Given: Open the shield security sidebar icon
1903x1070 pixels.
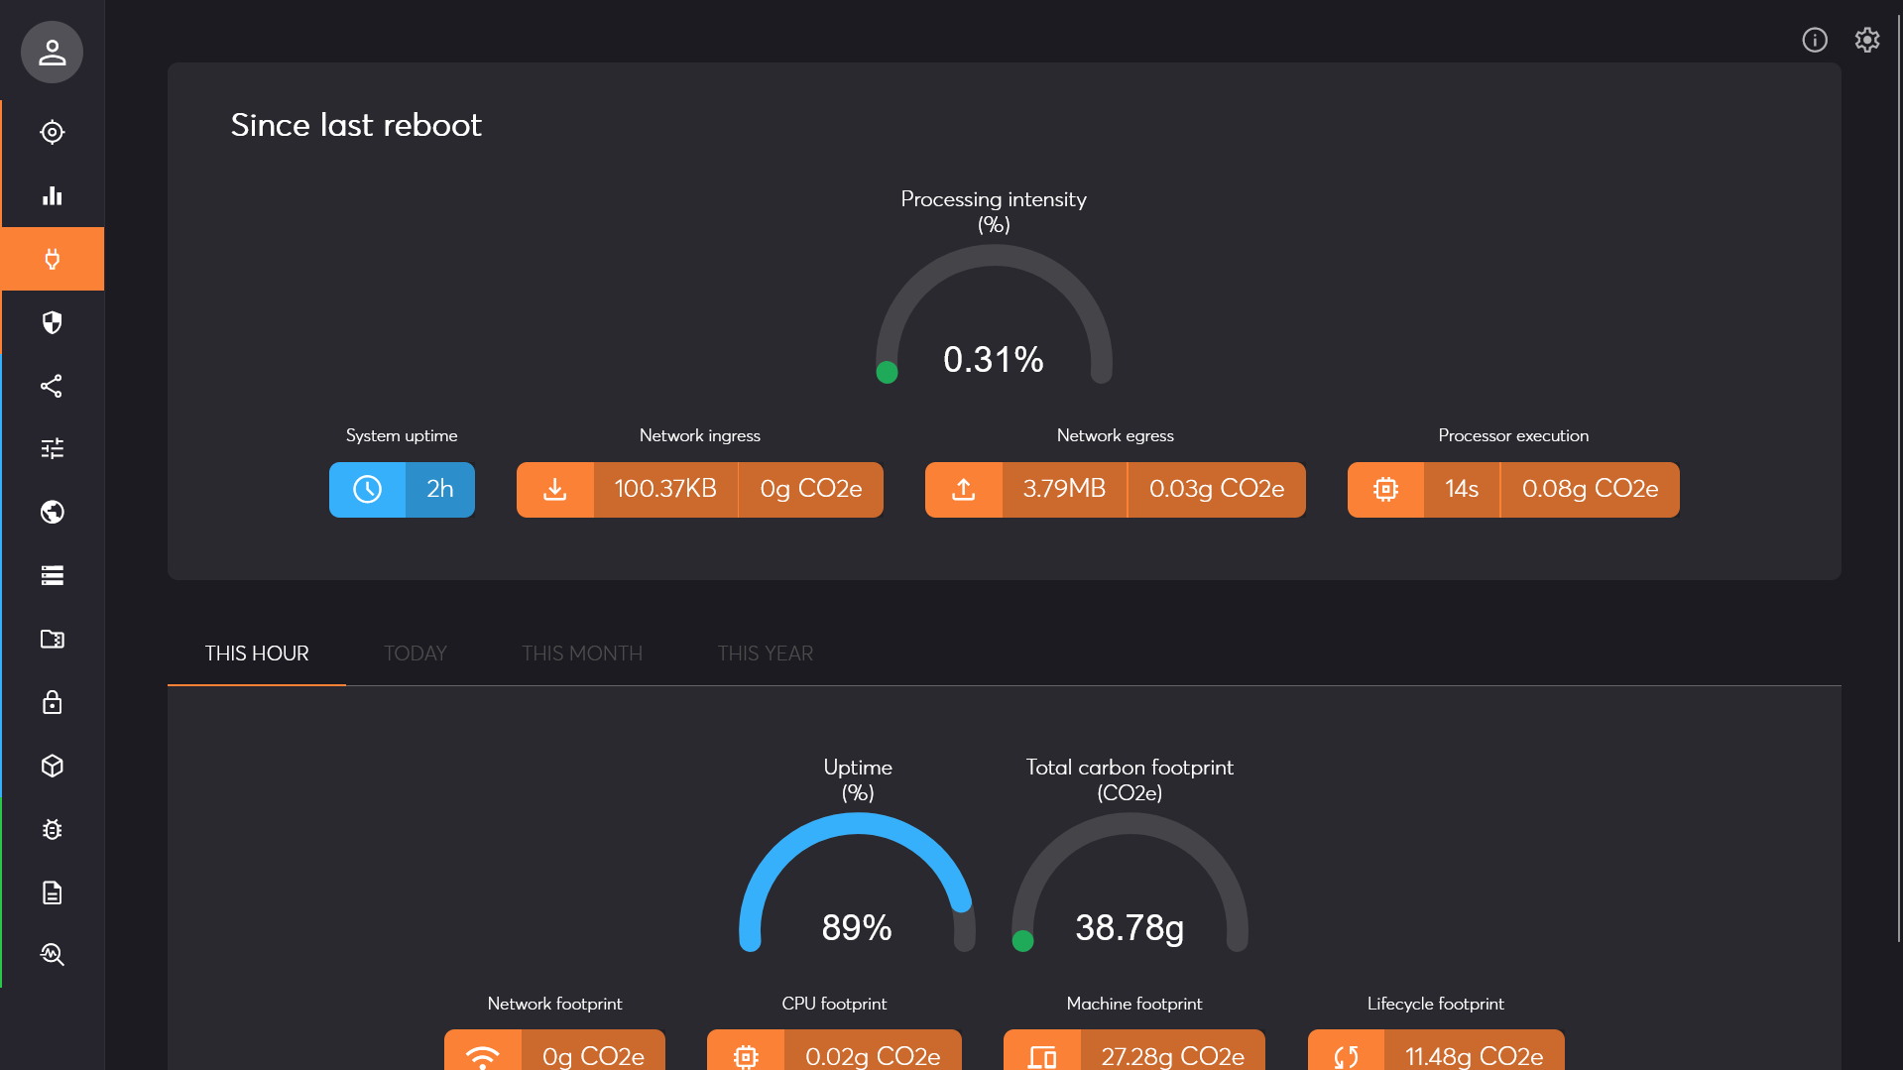Looking at the screenshot, I should coord(52,322).
